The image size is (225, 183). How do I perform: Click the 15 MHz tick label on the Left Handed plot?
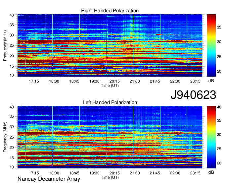pyautogui.click(x=12, y=158)
